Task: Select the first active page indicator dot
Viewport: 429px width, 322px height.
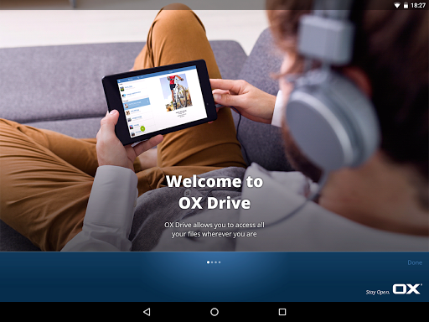Action: [x=208, y=262]
